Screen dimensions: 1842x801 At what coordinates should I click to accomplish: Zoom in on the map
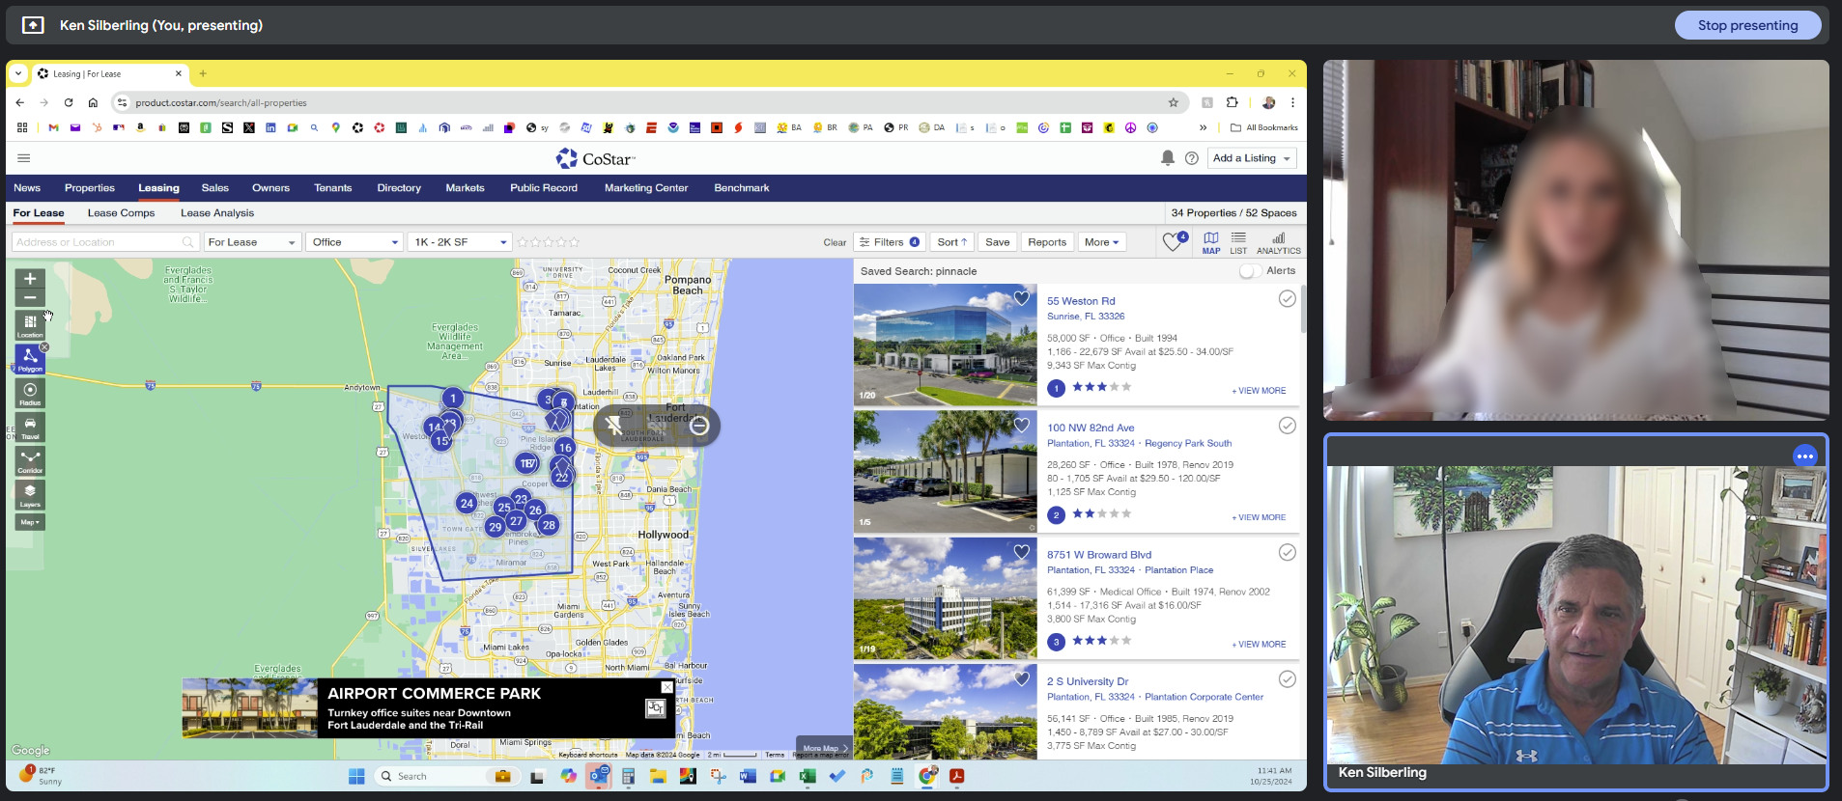coord(30,279)
